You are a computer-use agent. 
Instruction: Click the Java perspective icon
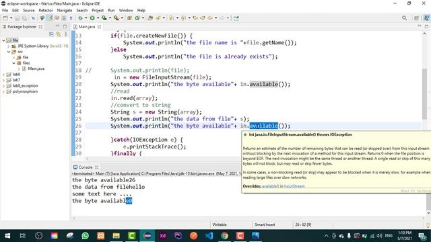click(426, 18)
